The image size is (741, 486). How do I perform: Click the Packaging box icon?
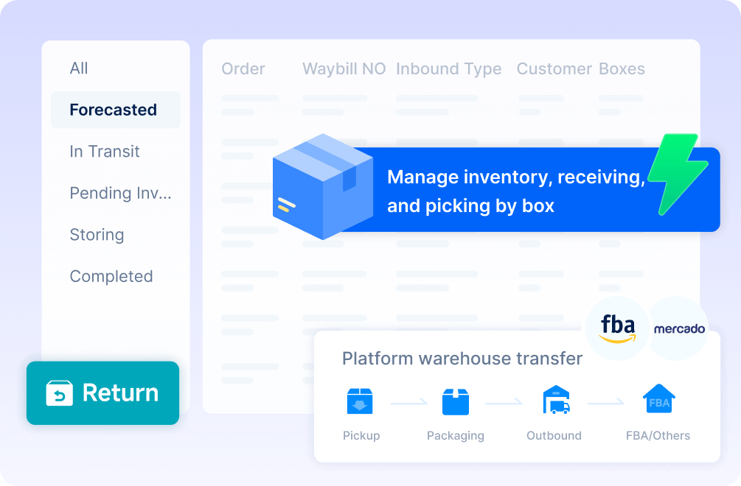(x=455, y=401)
